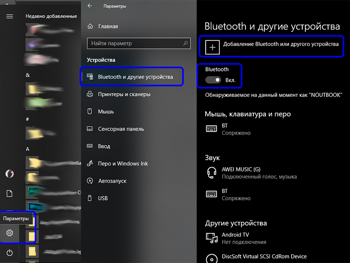The image size is (350, 263).
Task: Open the hamburger menu in Start
Action: point(10,16)
